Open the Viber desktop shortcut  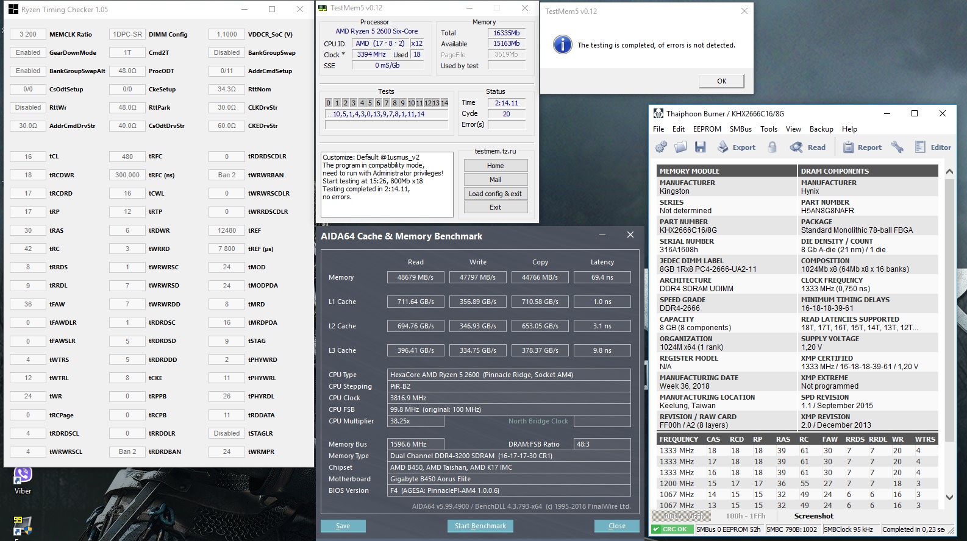(23, 479)
